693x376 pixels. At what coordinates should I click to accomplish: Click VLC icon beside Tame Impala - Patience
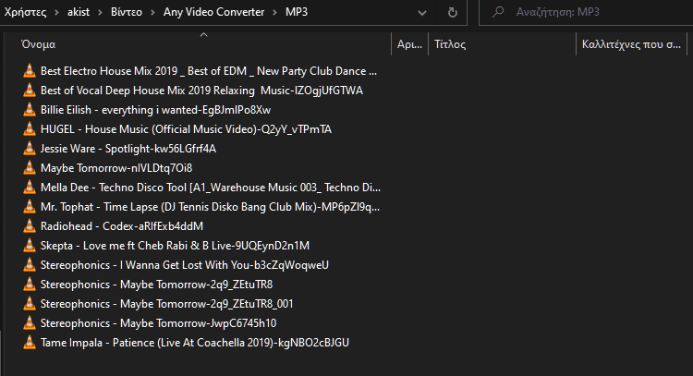coord(30,343)
